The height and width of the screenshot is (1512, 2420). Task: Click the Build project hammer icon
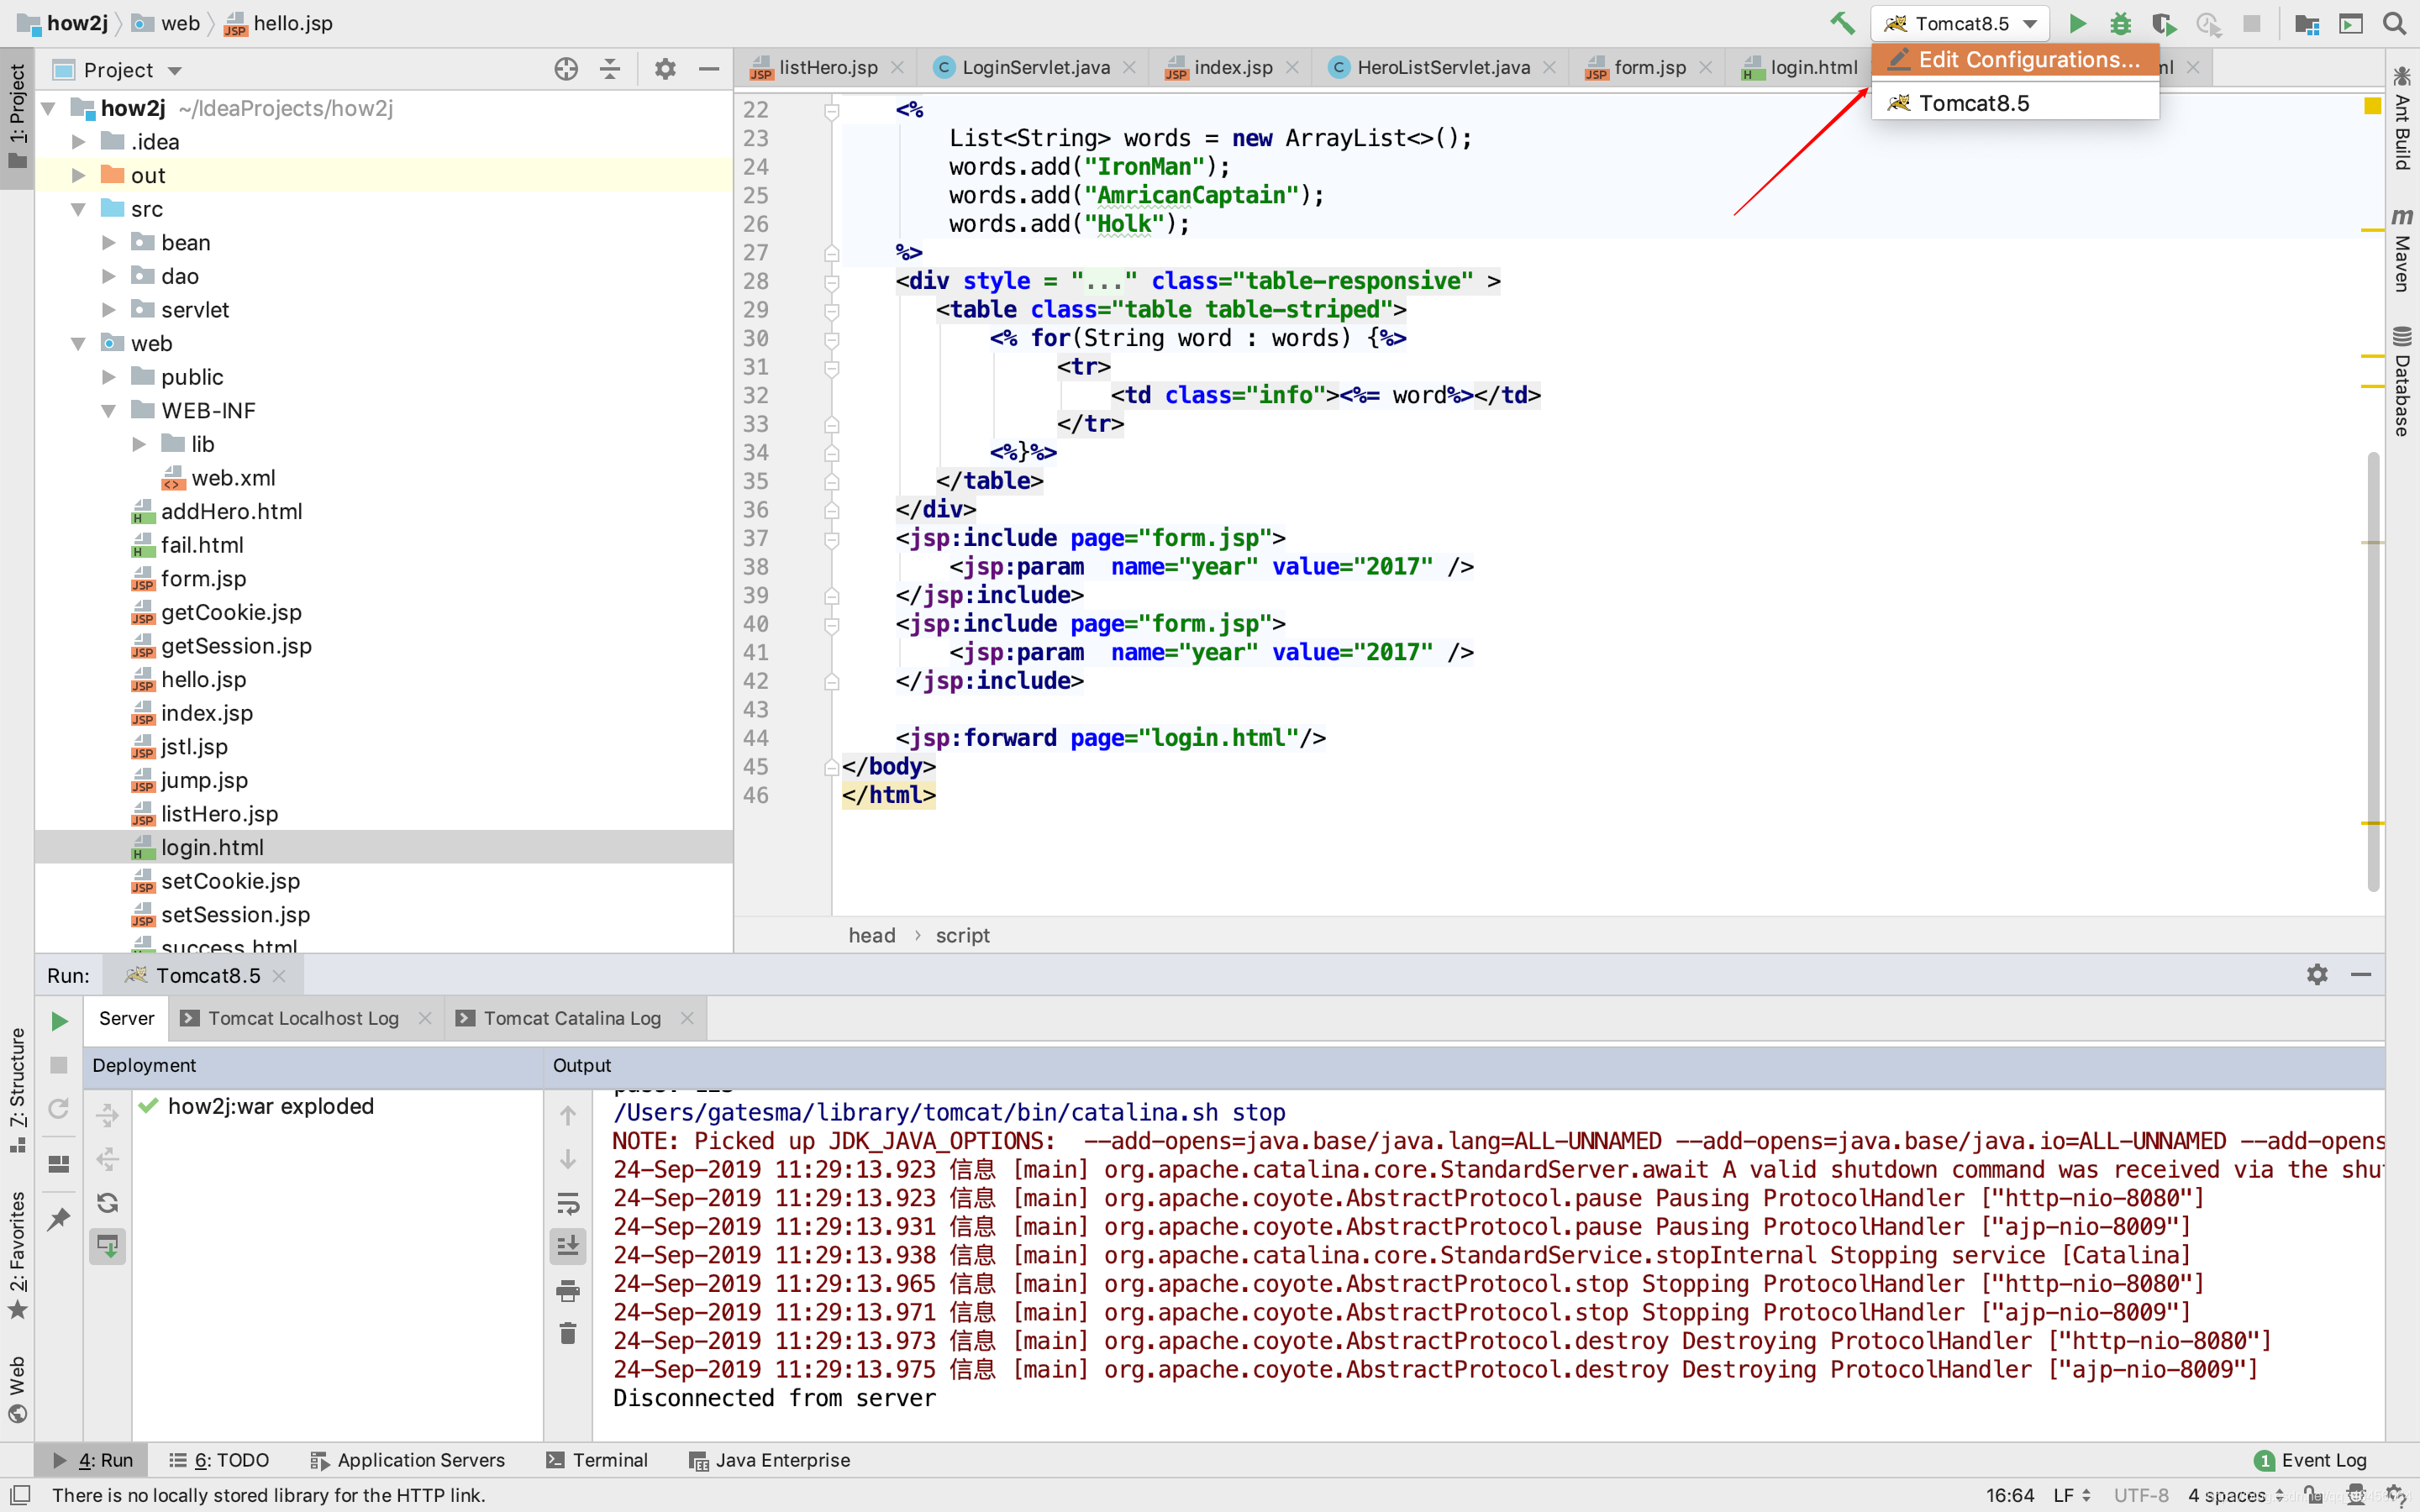click(1842, 23)
